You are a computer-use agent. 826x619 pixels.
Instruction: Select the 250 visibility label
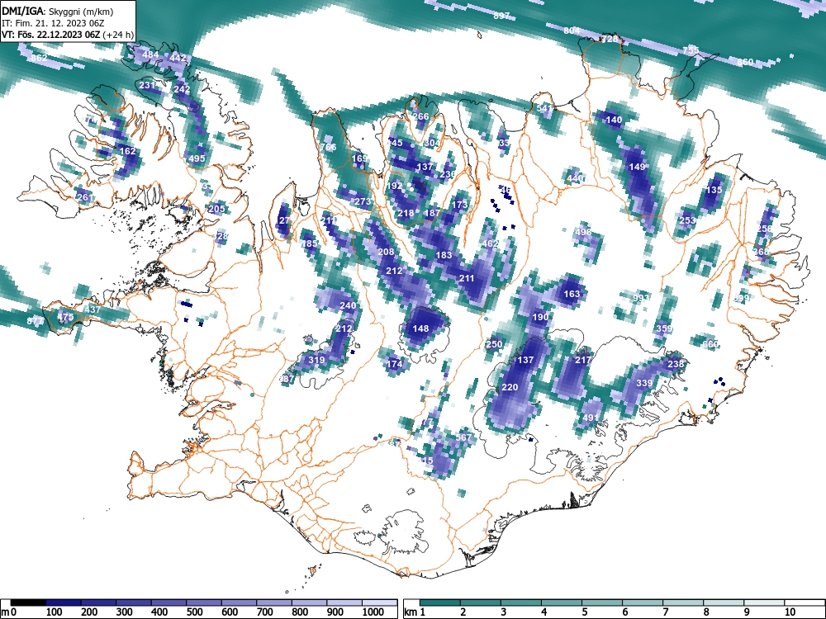(x=494, y=345)
